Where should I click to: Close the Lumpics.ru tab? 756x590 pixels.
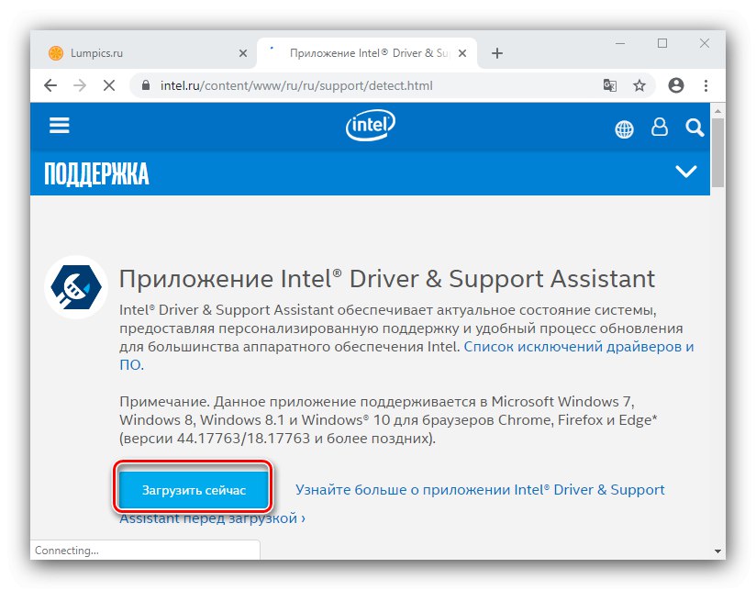coord(243,53)
